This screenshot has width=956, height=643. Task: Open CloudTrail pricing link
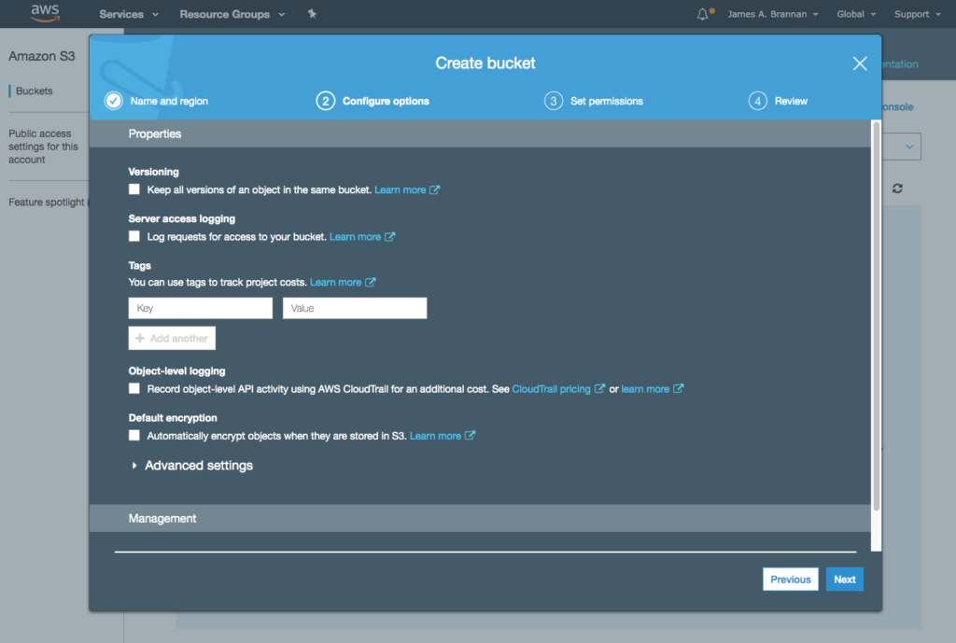[x=551, y=389]
